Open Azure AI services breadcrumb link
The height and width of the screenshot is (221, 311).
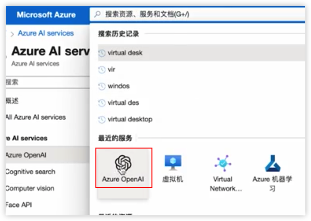tap(46, 33)
